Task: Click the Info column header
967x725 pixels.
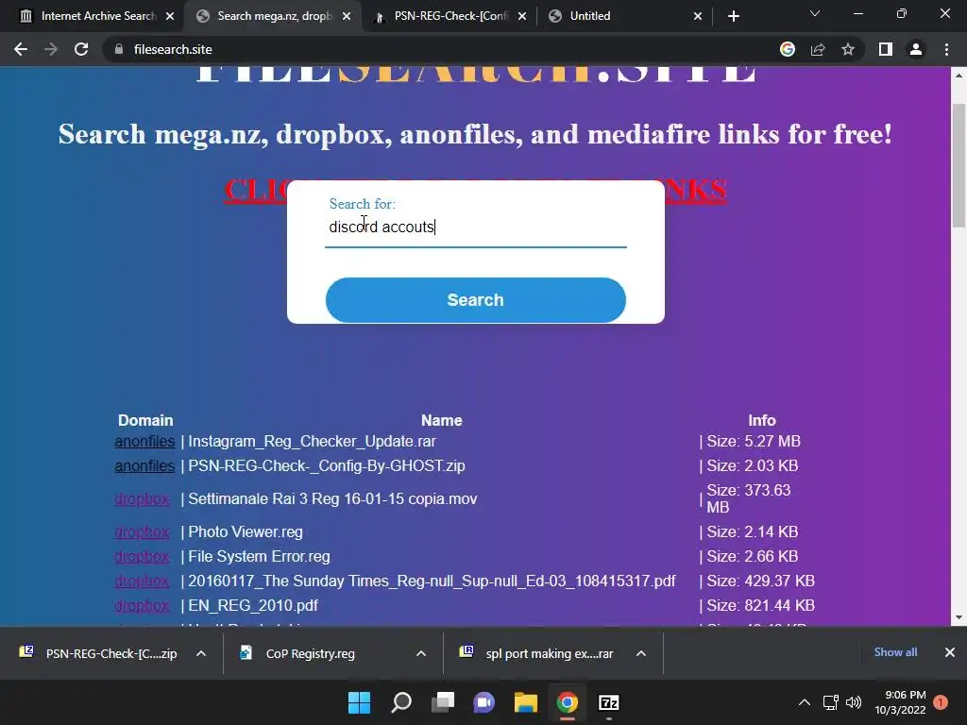Action: pos(762,420)
